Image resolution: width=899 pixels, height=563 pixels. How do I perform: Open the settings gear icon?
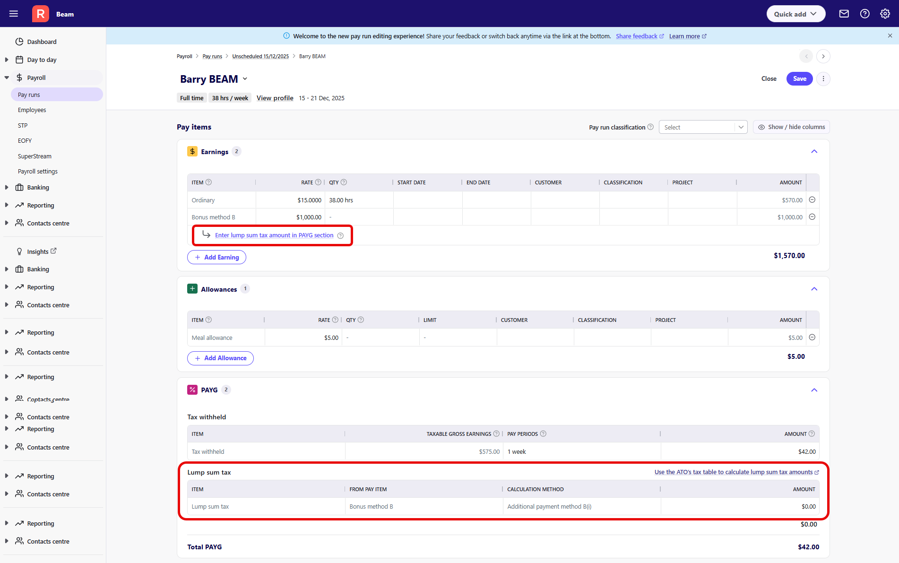pyautogui.click(x=885, y=14)
